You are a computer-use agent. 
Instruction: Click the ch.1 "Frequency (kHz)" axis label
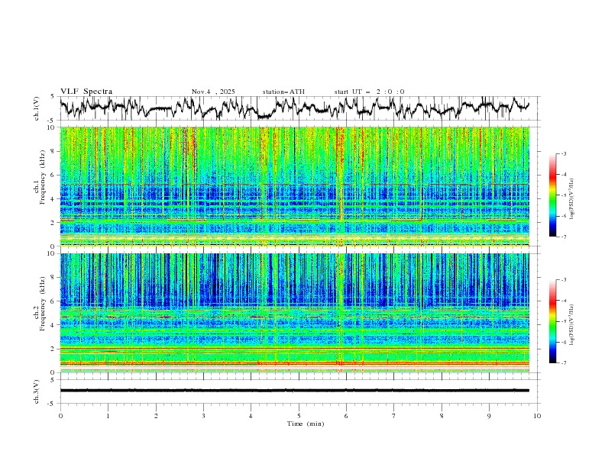click(43, 177)
